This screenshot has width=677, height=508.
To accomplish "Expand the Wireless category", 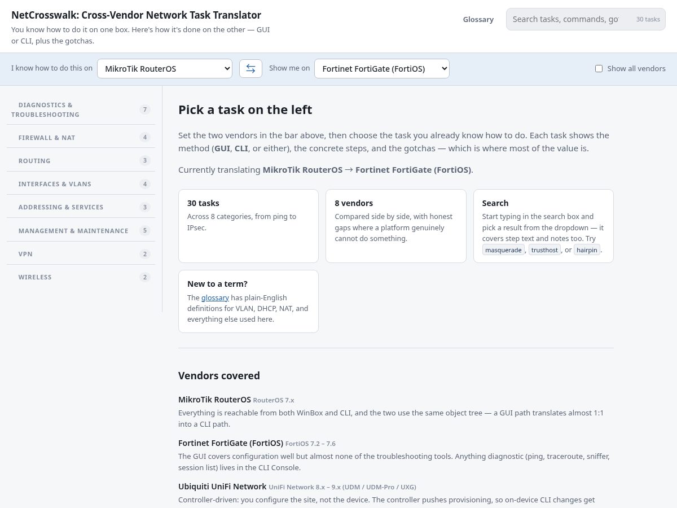I will [x=81, y=277].
